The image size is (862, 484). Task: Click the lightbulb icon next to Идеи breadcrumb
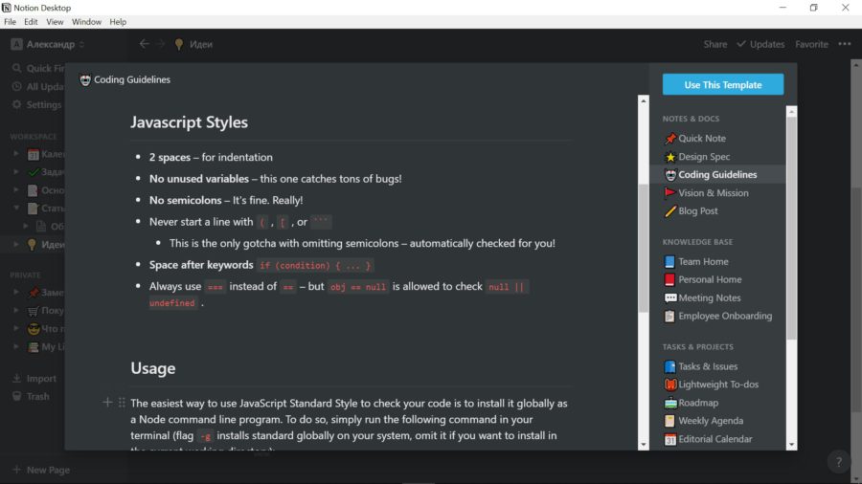coord(179,44)
